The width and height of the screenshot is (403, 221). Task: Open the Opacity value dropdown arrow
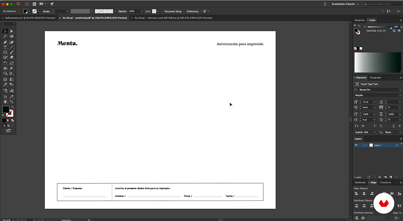tap(142, 11)
